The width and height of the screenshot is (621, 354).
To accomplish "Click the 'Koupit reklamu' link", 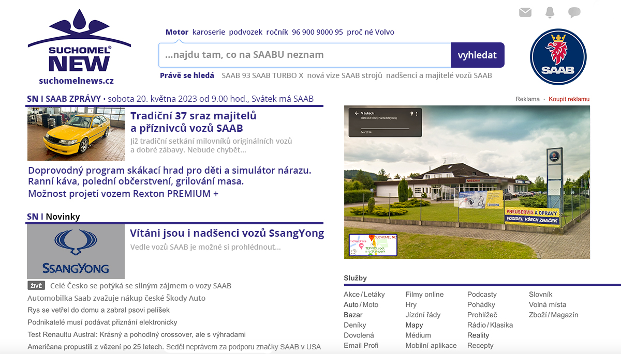I will tap(569, 99).
